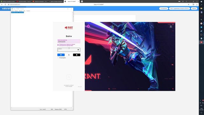The image size is (204, 115).
Task: Click the pink Valorant emblem on the splash
Action: [89, 26]
